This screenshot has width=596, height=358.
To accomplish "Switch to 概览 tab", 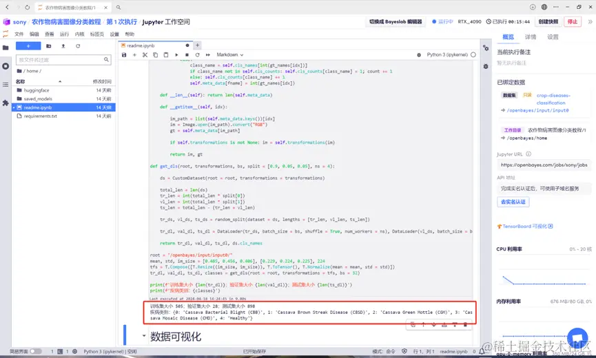I will (508, 36).
